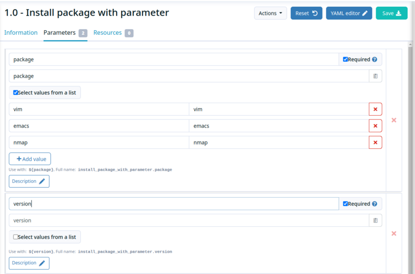Edit the right emacs name field
The height and width of the screenshot is (274, 415).
(279, 126)
